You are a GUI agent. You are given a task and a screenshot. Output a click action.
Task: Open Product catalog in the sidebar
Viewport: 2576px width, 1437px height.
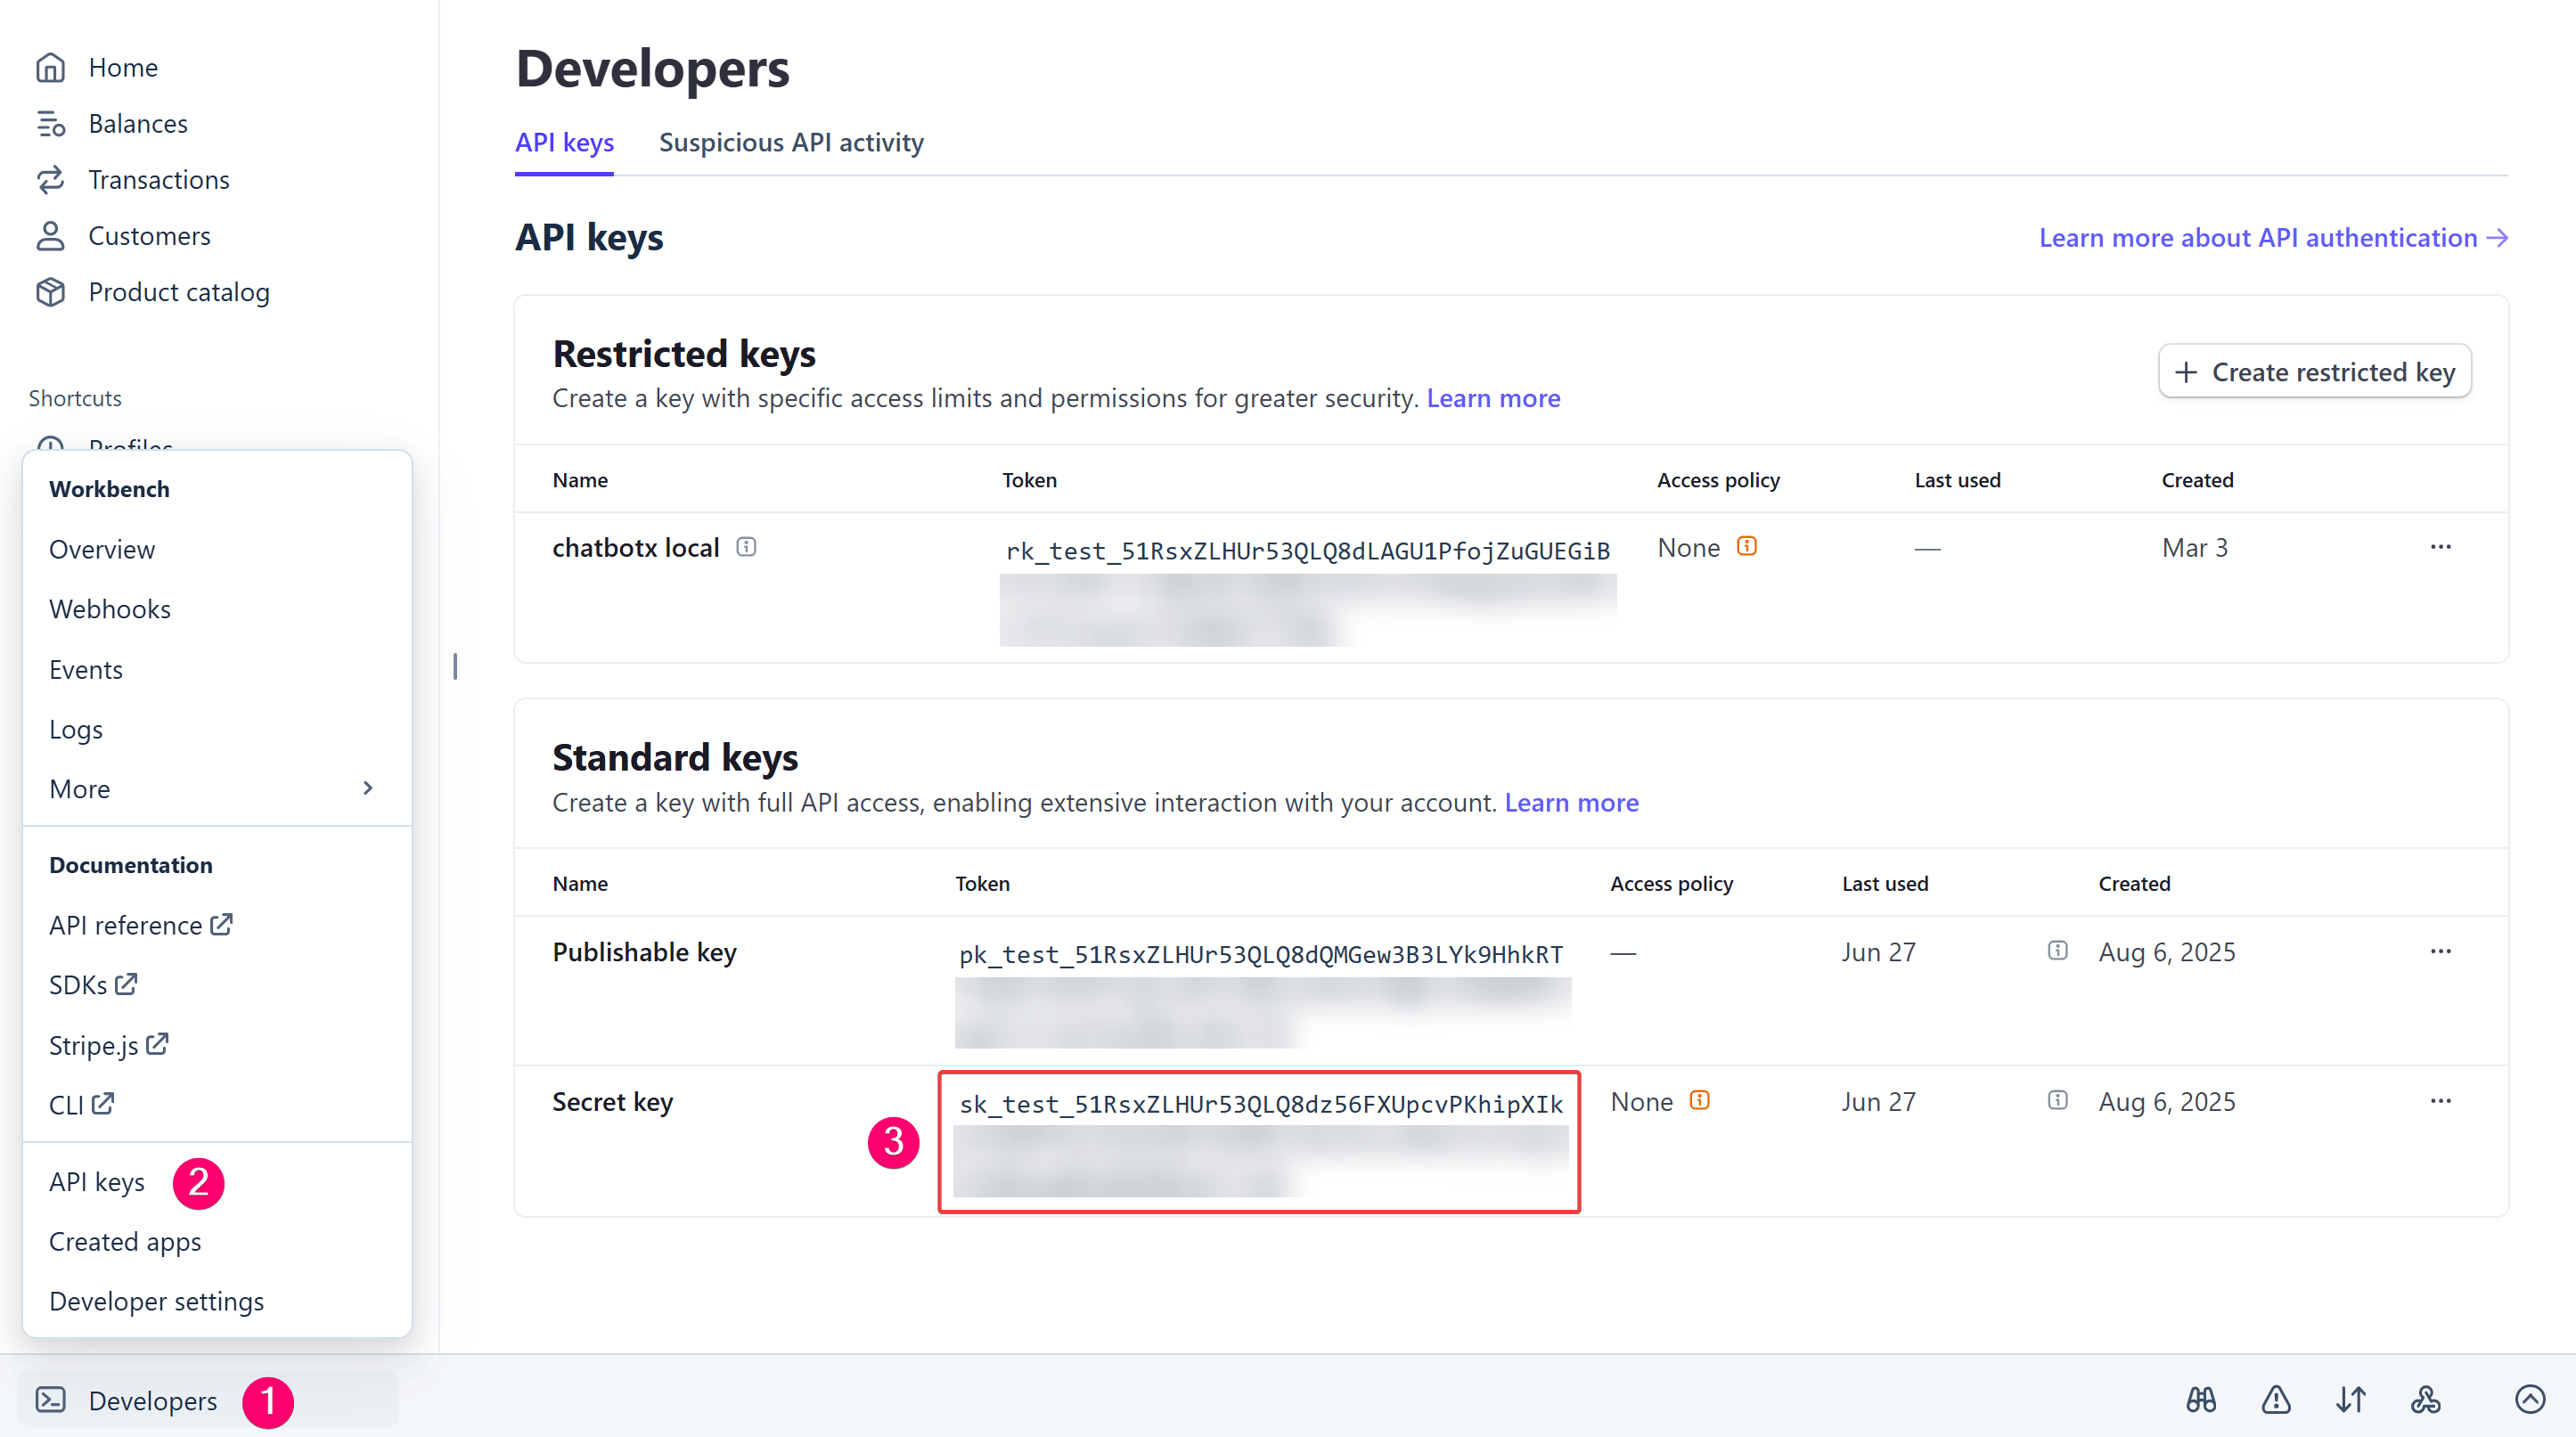(x=179, y=291)
